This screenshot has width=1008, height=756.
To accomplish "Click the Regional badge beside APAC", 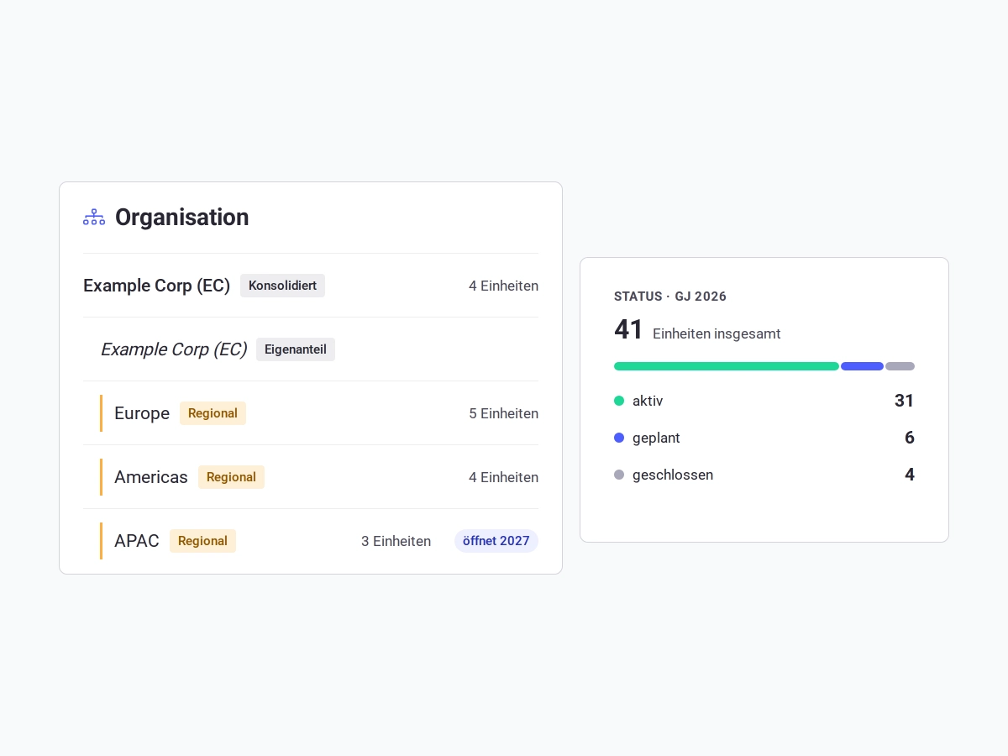I will pyautogui.click(x=202, y=541).
